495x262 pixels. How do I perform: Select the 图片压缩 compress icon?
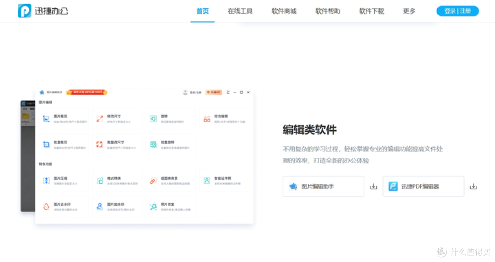click(46, 181)
